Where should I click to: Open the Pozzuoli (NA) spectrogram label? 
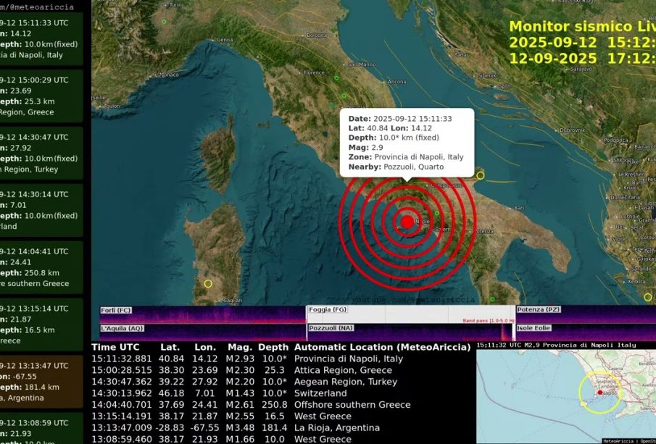click(x=331, y=328)
